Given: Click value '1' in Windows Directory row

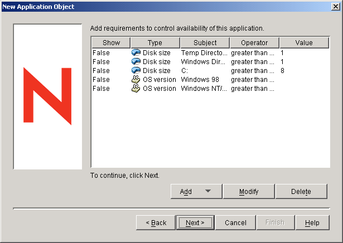Looking at the screenshot, I should point(282,62).
